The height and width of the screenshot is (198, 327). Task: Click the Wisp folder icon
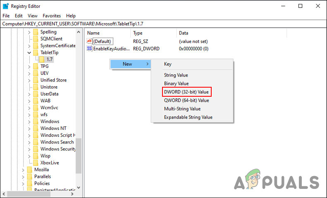point(36,156)
